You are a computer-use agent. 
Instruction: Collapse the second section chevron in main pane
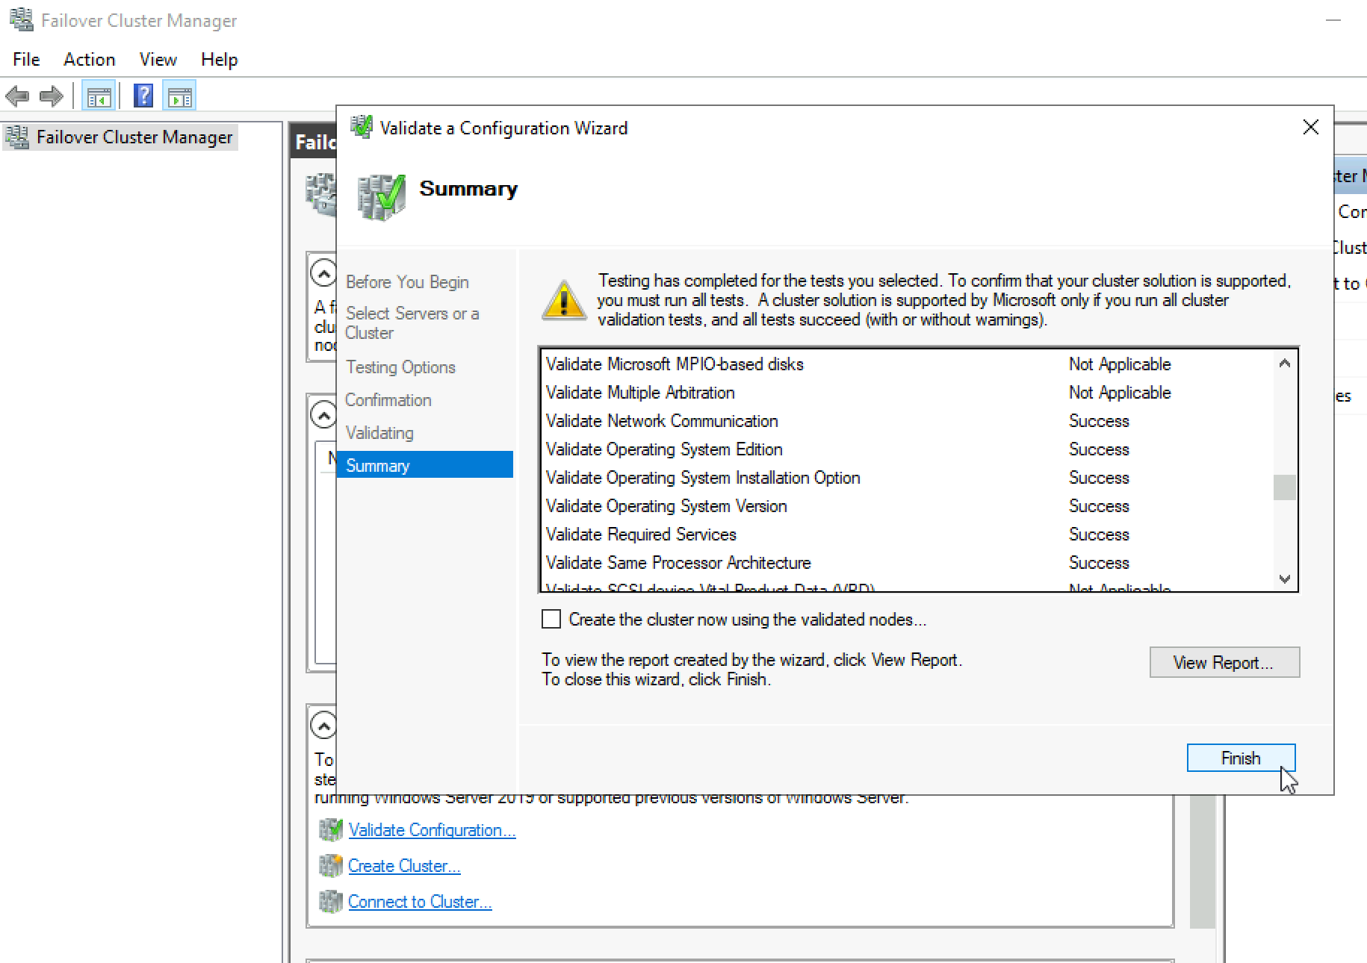tap(323, 415)
